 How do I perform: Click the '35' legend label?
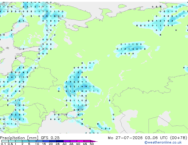click(71, 144)
